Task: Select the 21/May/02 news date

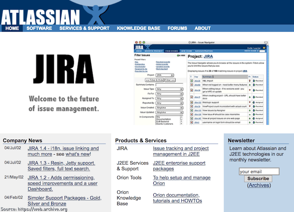Action: point(14,177)
